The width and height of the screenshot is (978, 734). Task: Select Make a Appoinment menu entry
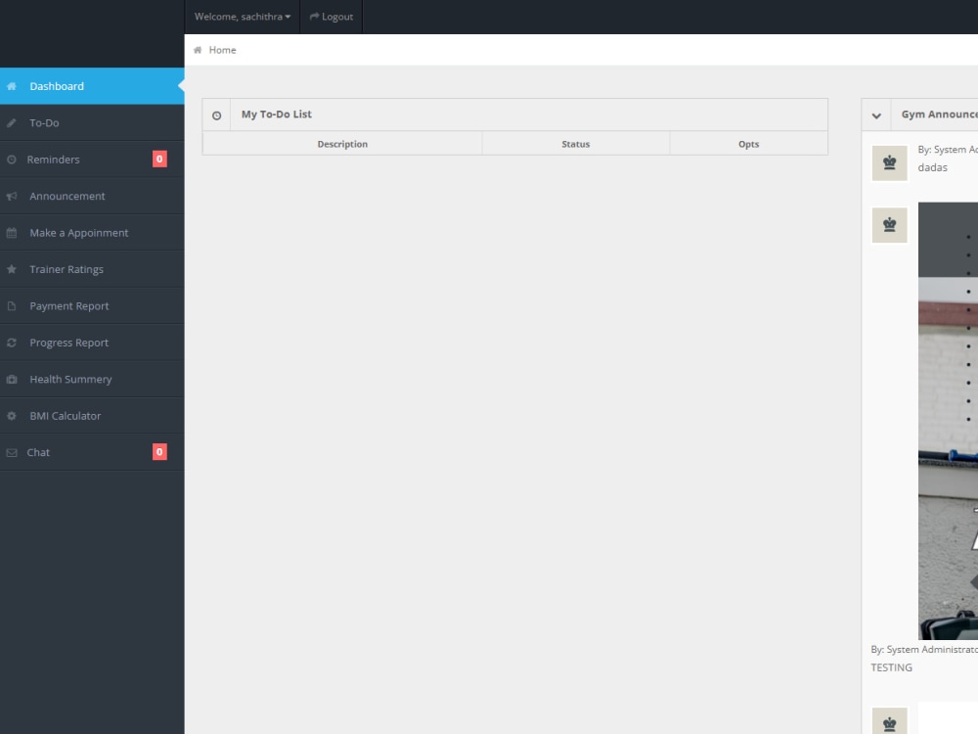(92, 233)
